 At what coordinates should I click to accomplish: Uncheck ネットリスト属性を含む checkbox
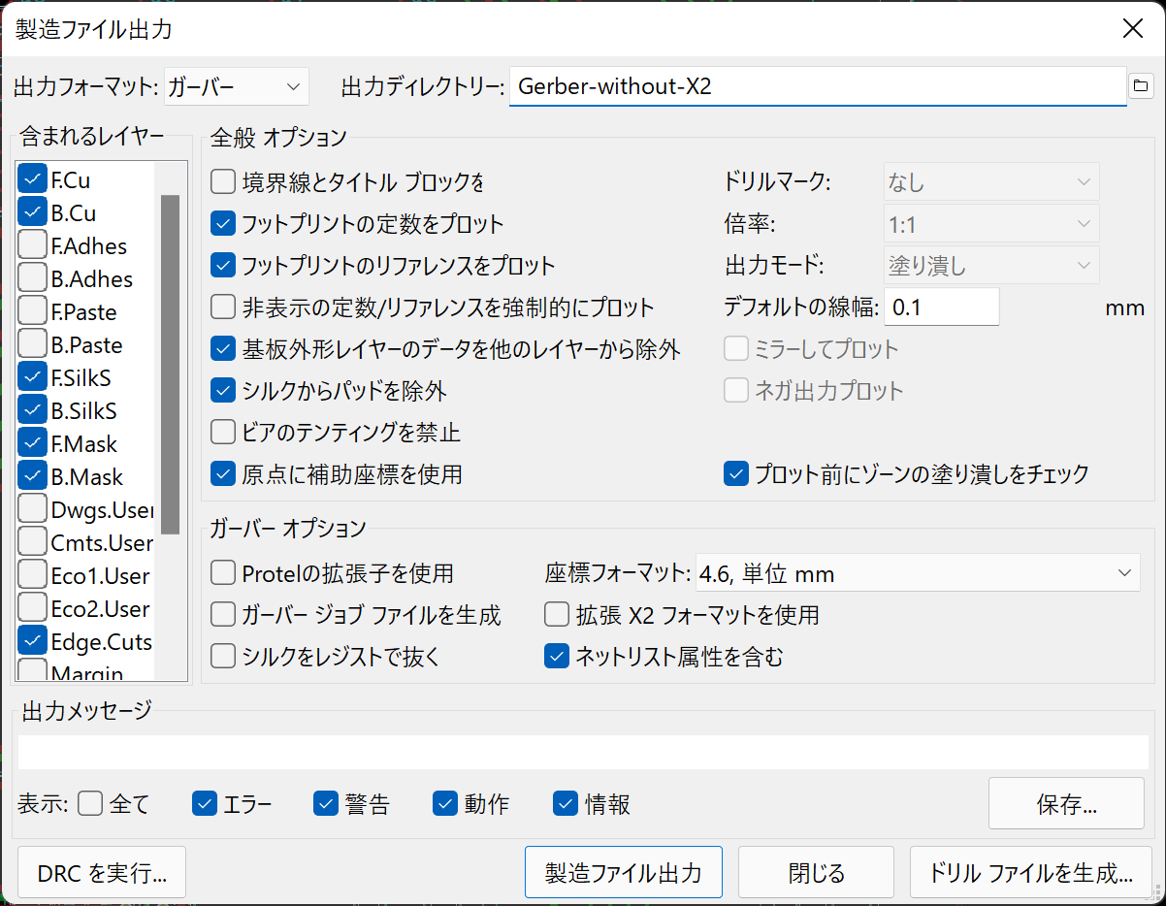[557, 657]
